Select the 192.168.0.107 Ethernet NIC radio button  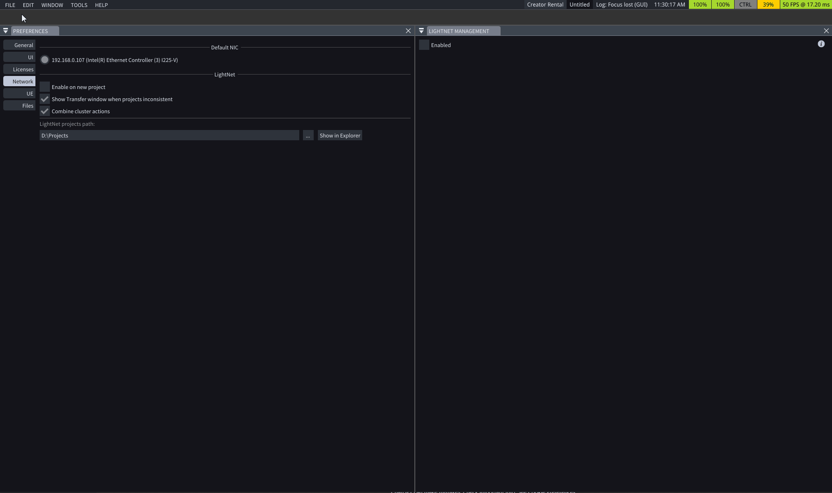tap(45, 60)
